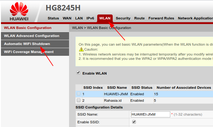Open WLAN Advanced Configuration
The width and height of the screenshot is (213, 127).
click(x=35, y=36)
